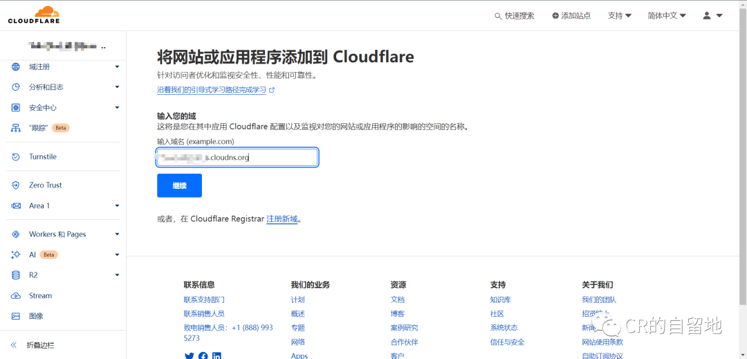Click the blue 继续 button
This screenshot has height=359, width=747.
(x=179, y=185)
